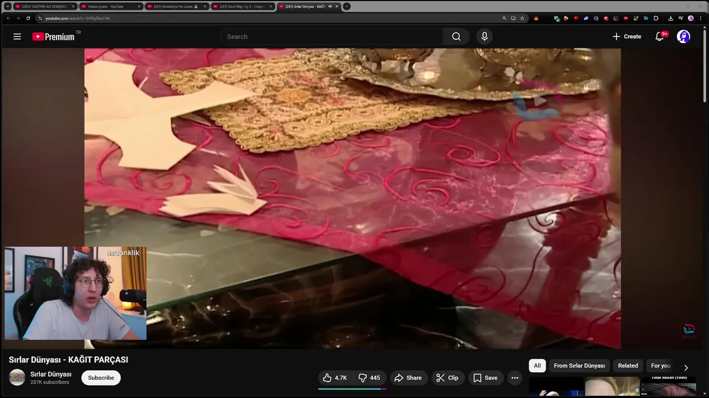Bookmark this page with star icon
709x398 pixels.
tap(522, 18)
